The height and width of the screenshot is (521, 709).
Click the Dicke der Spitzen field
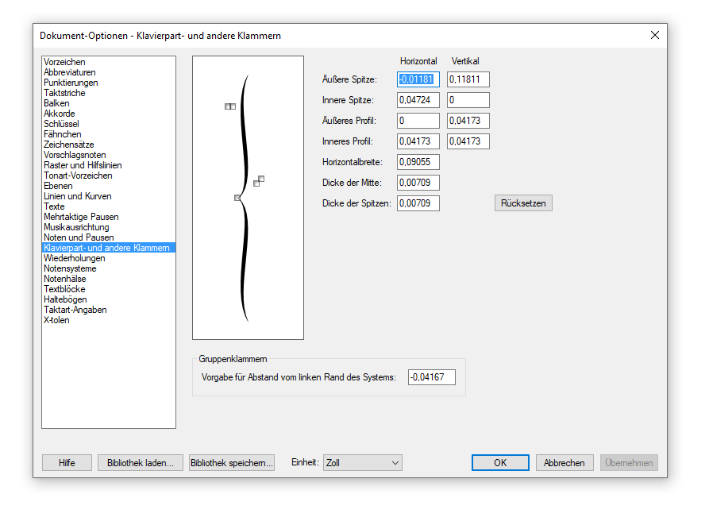click(418, 203)
